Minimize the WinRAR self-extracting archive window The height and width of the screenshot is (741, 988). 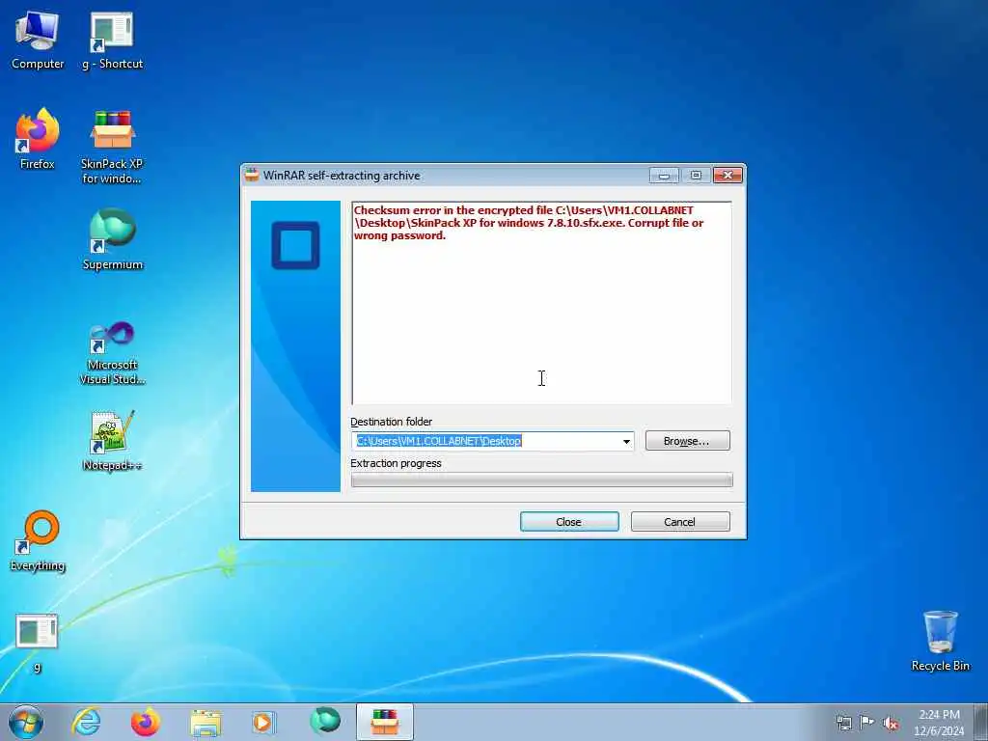[664, 176]
